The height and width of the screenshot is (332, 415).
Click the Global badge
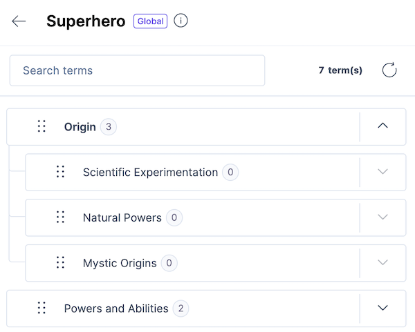click(150, 21)
